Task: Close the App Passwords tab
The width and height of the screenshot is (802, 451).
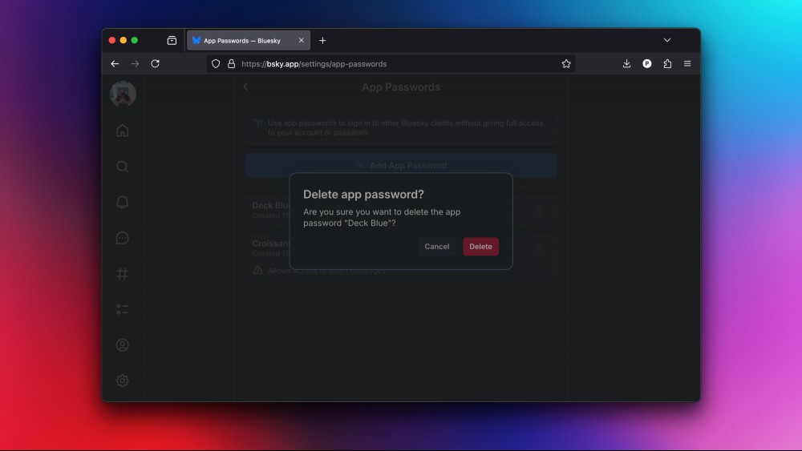Action: (302, 40)
